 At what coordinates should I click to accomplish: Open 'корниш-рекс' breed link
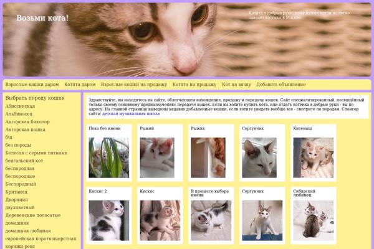[20, 247]
